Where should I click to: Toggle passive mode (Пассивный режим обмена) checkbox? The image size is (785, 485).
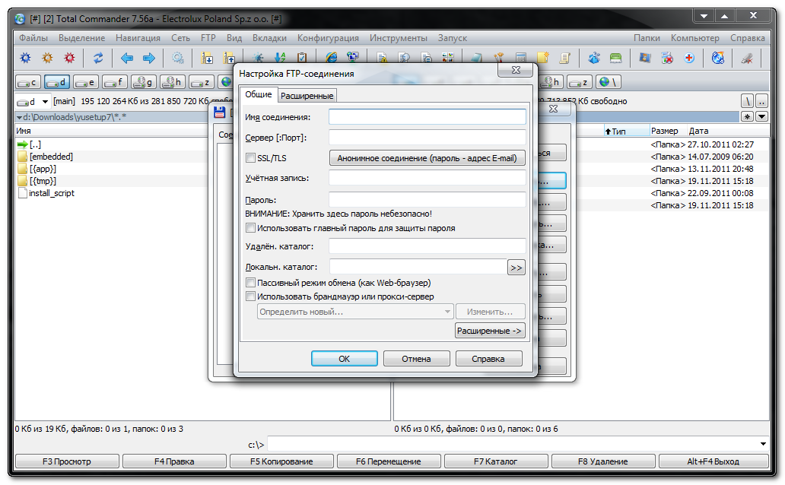coord(251,283)
